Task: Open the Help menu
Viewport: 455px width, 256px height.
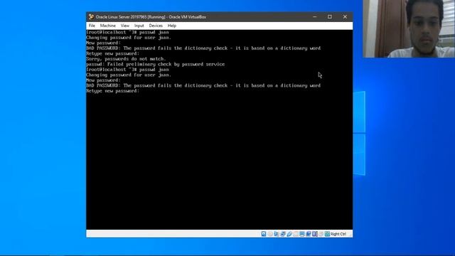Action: coord(172,26)
